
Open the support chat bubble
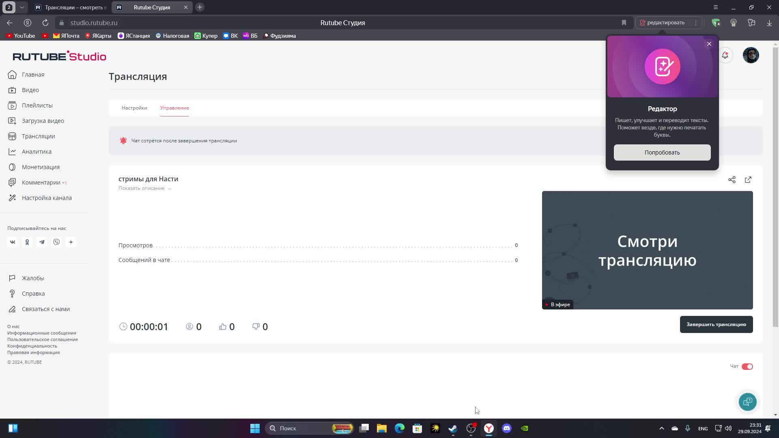point(747,402)
